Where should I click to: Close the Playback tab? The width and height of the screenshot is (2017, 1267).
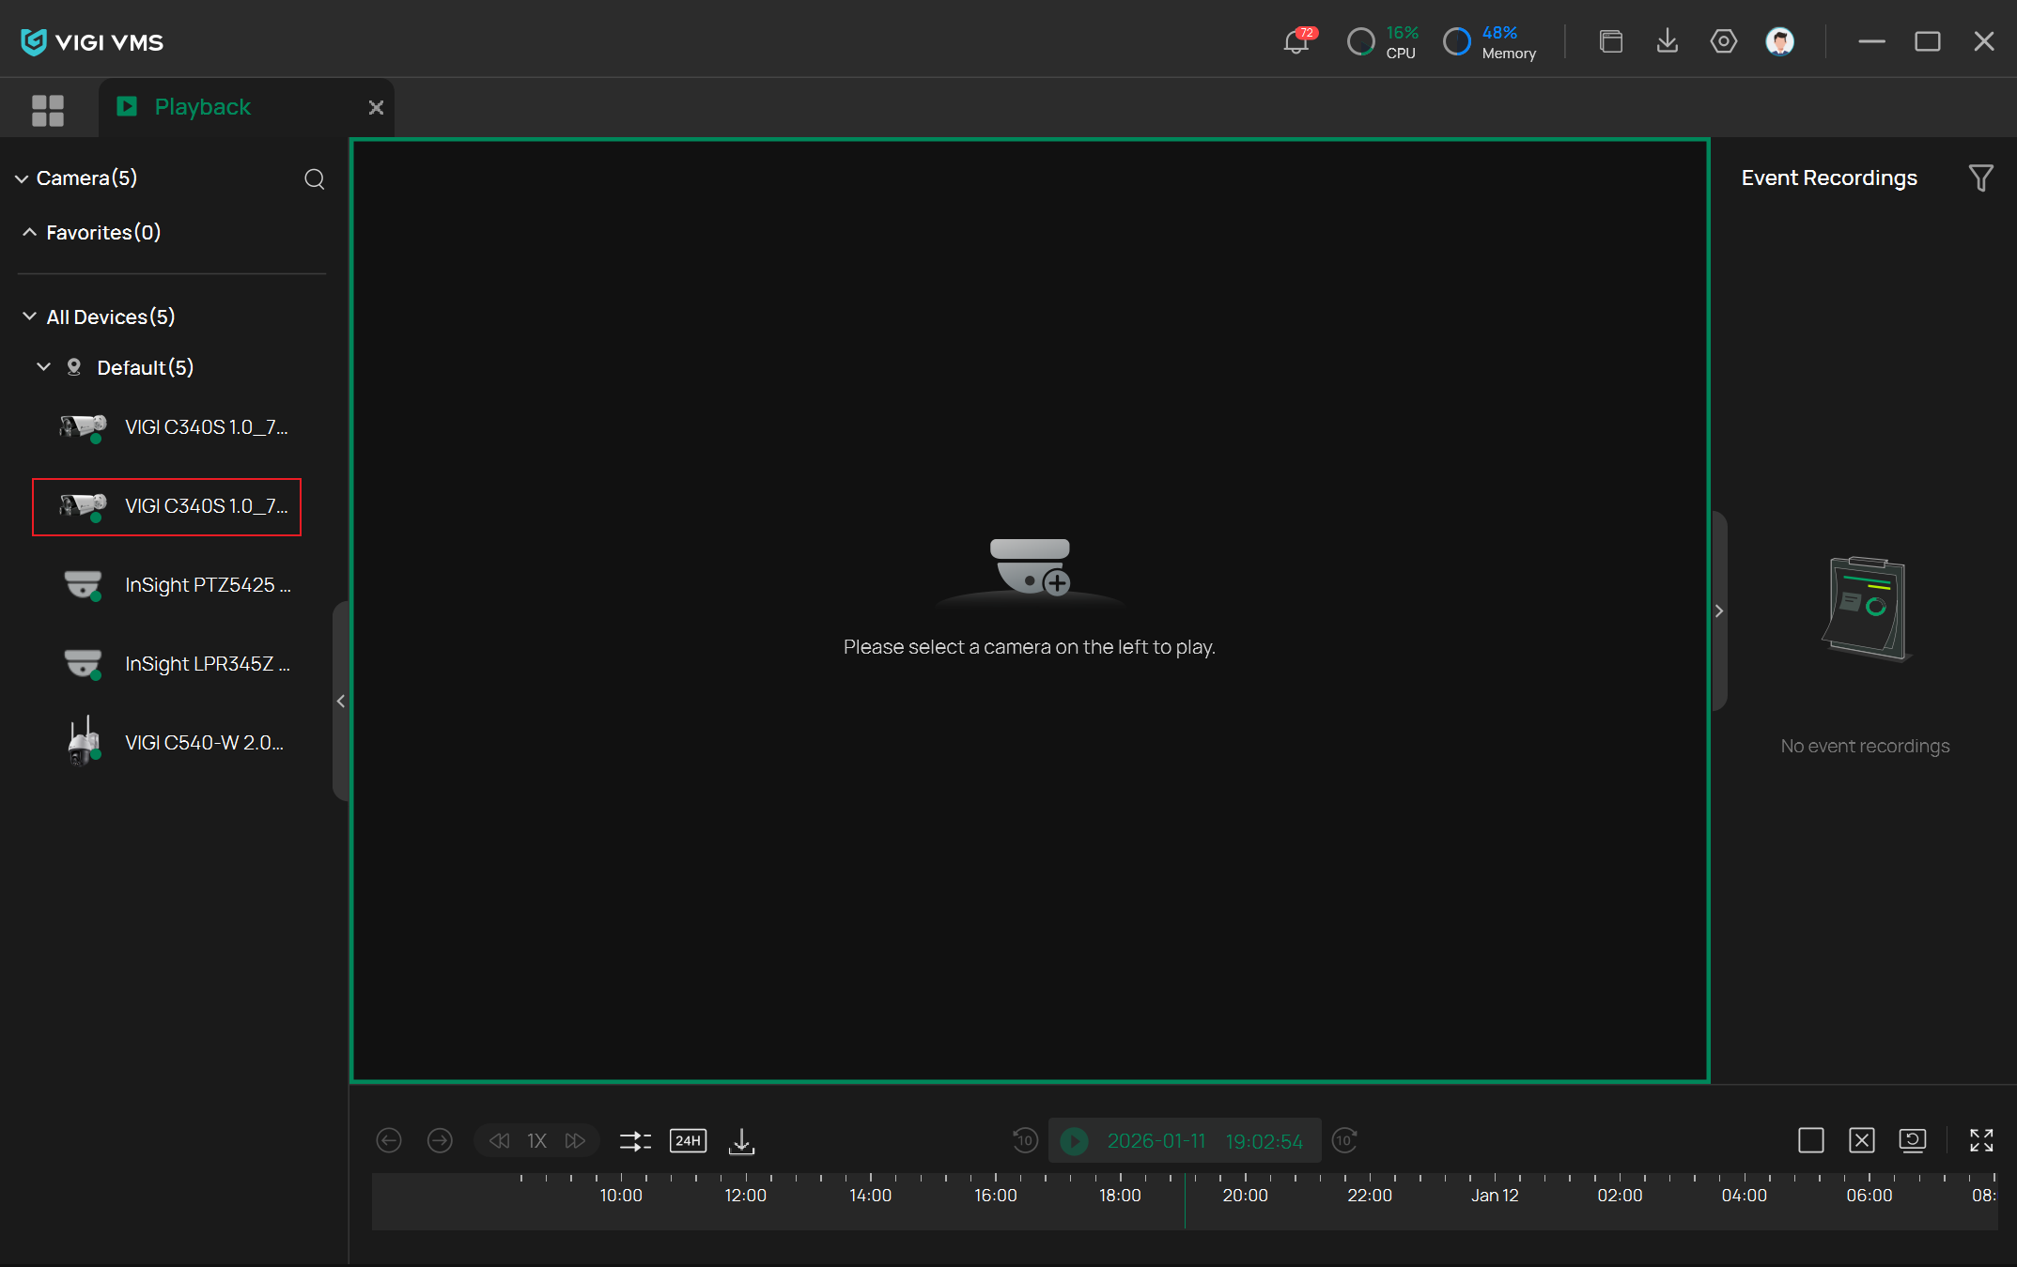pos(376,108)
